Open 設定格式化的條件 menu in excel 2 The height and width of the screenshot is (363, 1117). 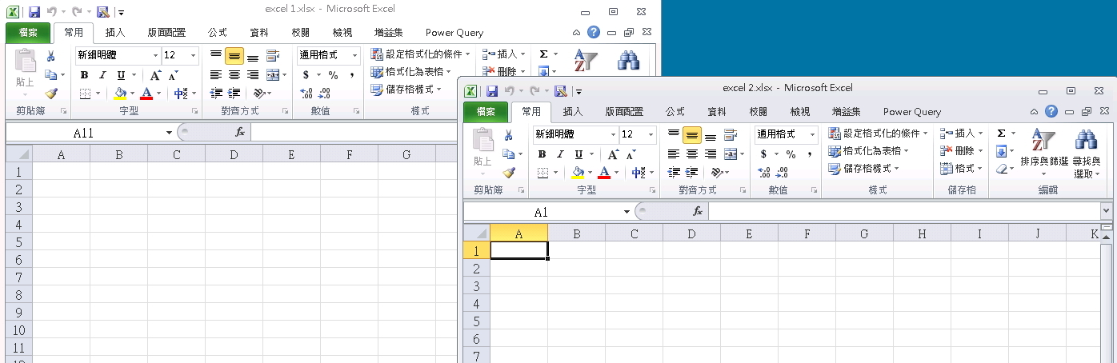878,134
